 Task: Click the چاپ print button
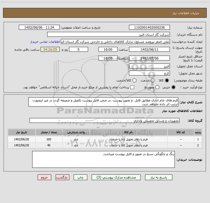click(x=80, y=177)
